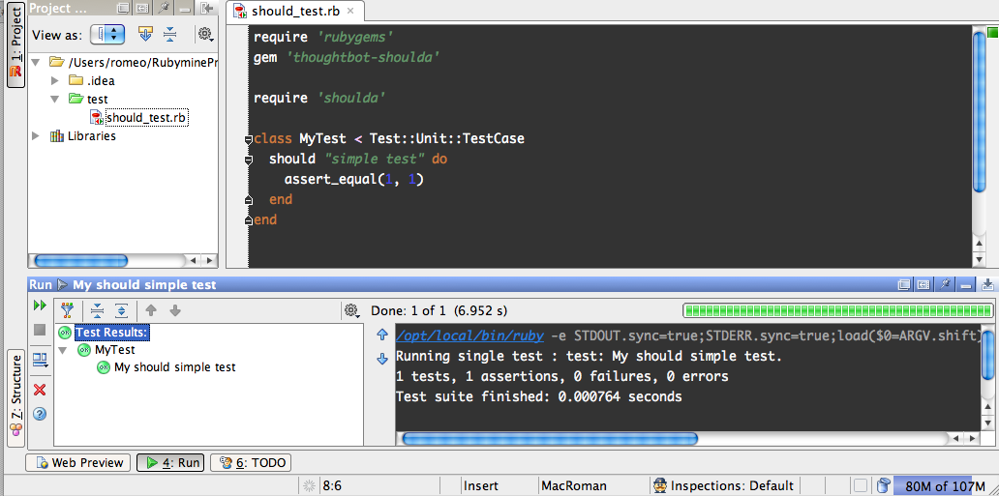999x496 pixels.
Task: Open help via the blue question mark
Action: point(40,414)
